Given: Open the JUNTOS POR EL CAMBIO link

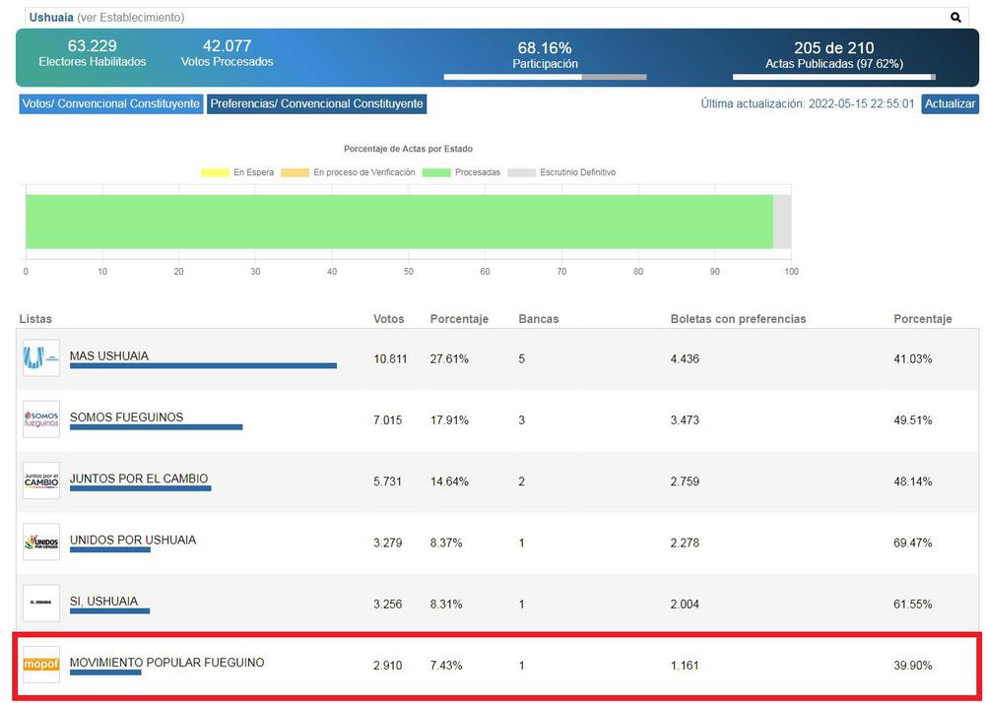Looking at the screenshot, I should (139, 479).
